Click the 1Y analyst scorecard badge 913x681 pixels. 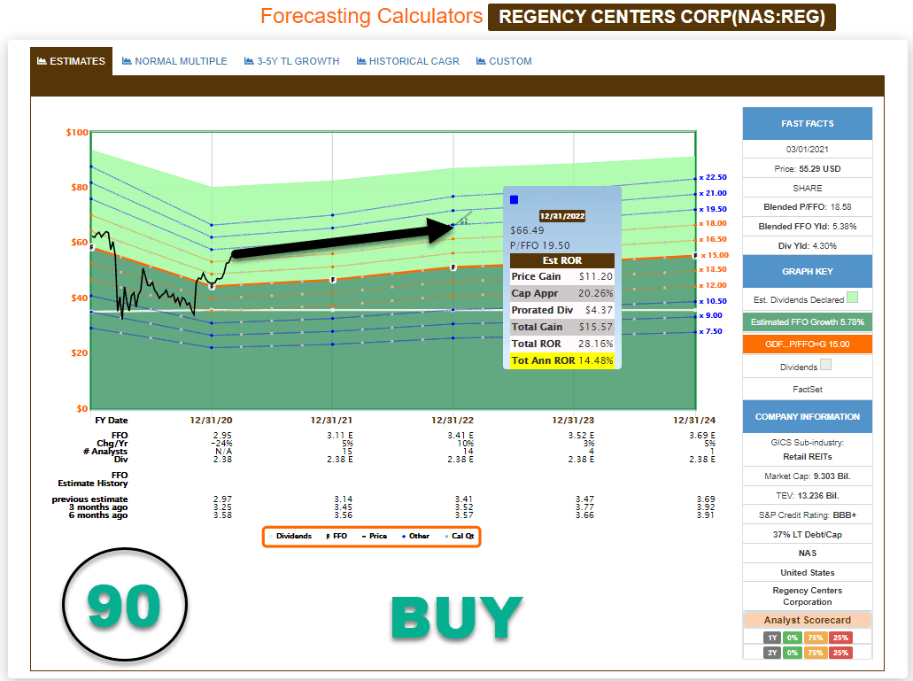pos(772,638)
